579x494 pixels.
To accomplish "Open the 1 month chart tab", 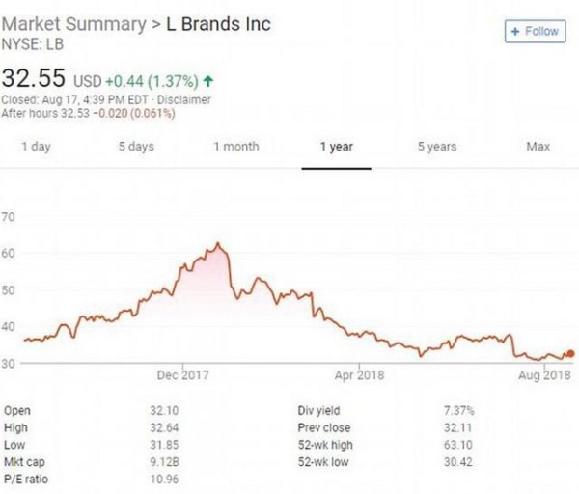I will click(236, 147).
